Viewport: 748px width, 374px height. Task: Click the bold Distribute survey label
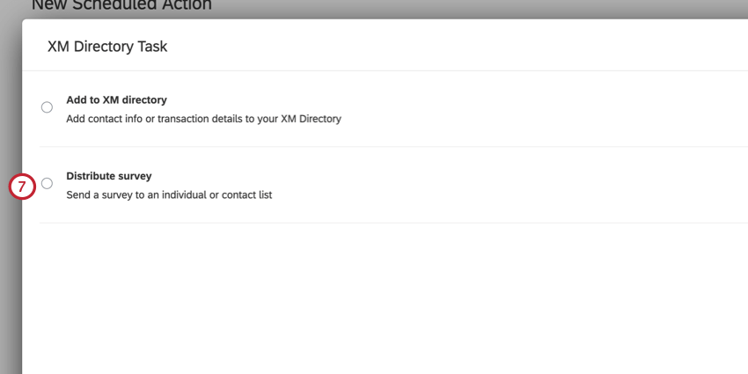coord(109,176)
